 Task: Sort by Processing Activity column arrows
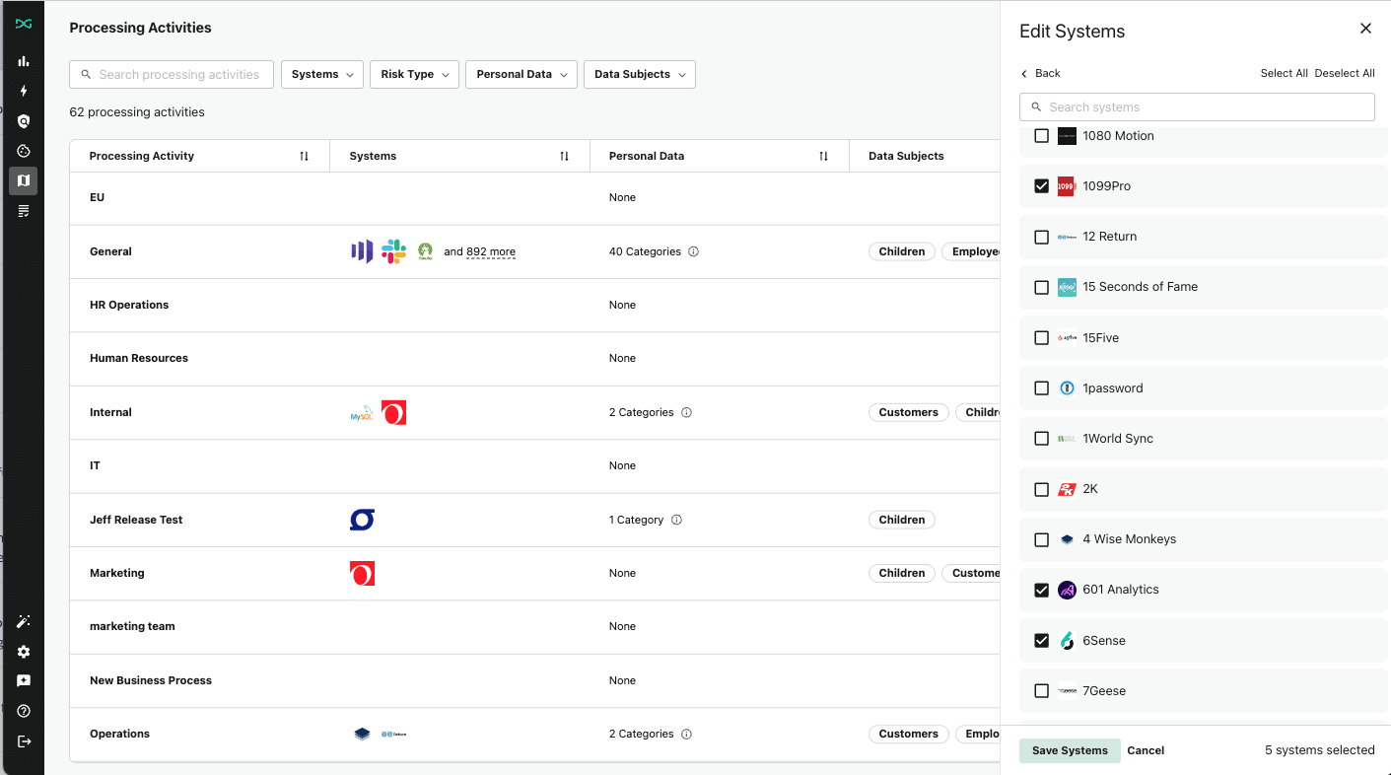coord(304,156)
